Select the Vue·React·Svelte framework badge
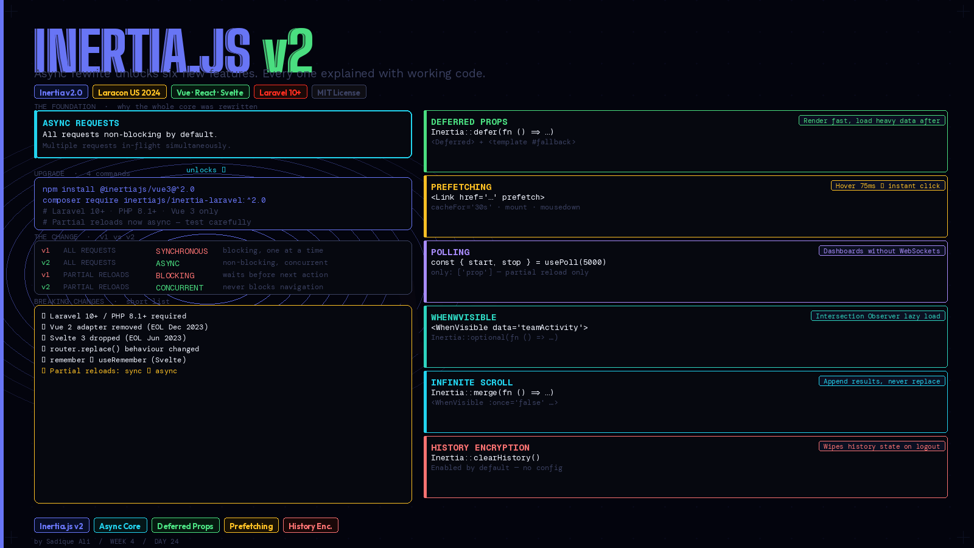The image size is (974, 548). (210, 92)
